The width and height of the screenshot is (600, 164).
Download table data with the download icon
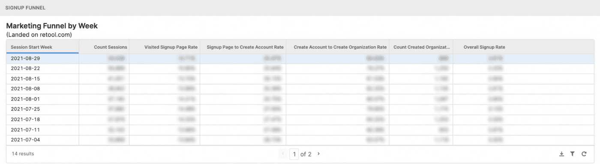point(561,154)
